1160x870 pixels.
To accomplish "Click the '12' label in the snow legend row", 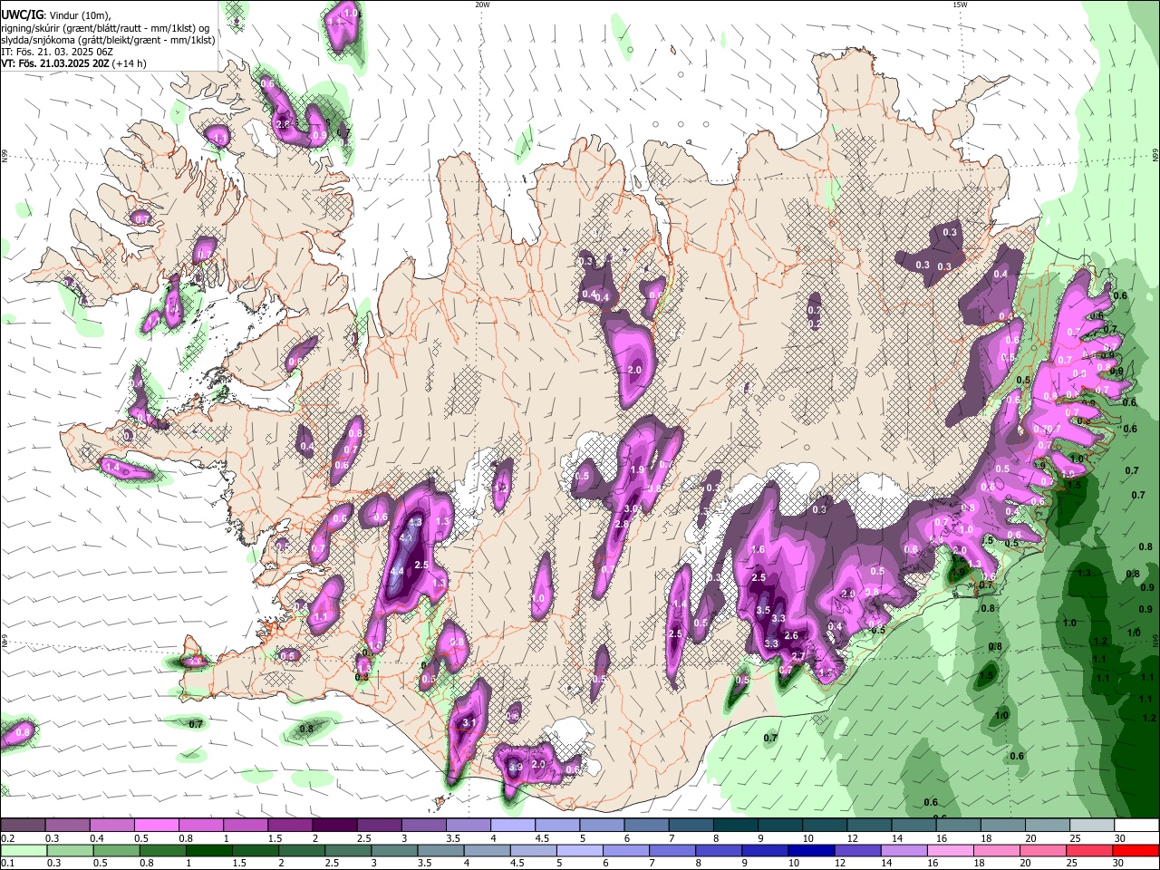I will pos(853,838).
